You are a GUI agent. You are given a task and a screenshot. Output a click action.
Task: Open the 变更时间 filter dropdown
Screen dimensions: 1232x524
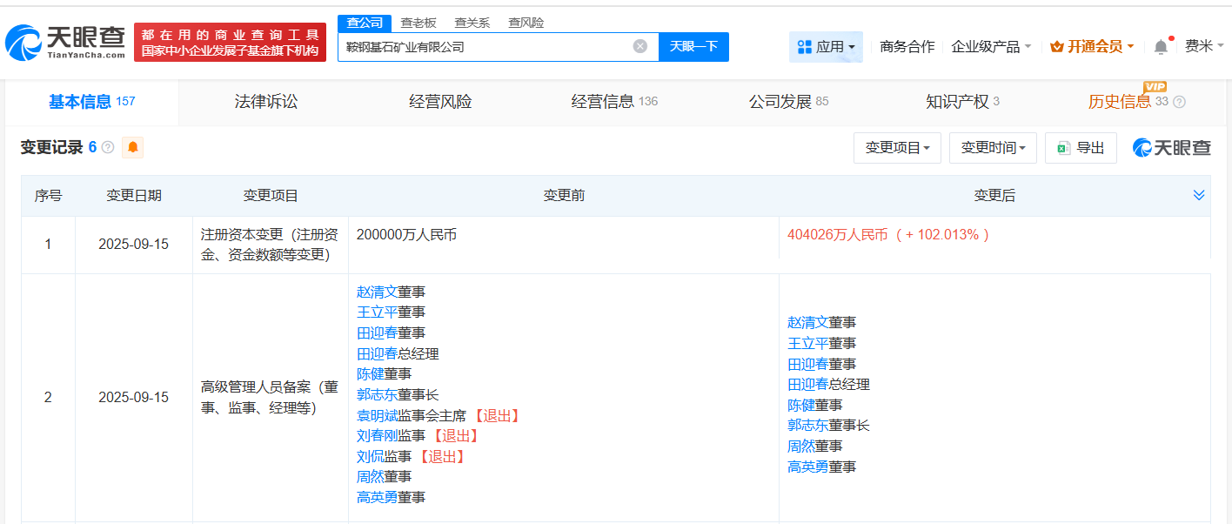(x=993, y=148)
